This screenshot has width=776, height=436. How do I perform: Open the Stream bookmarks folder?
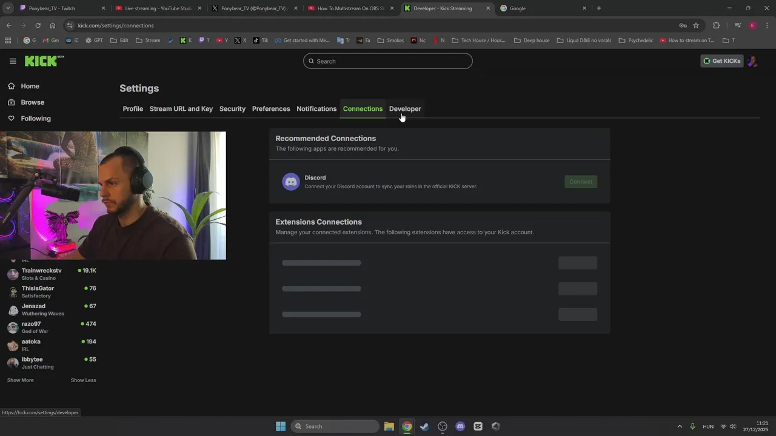click(148, 41)
